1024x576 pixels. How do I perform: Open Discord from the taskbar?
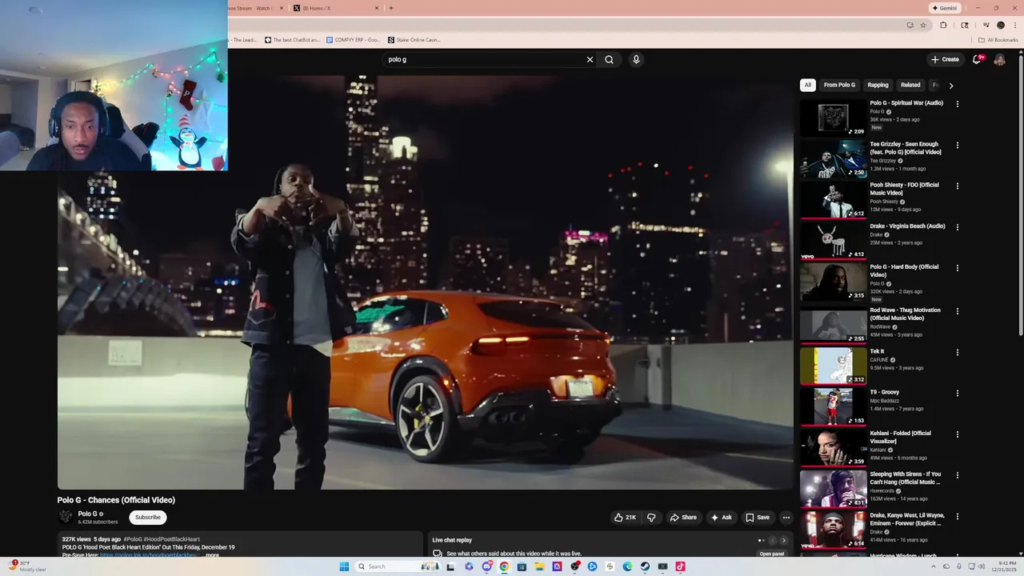coord(486,566)
